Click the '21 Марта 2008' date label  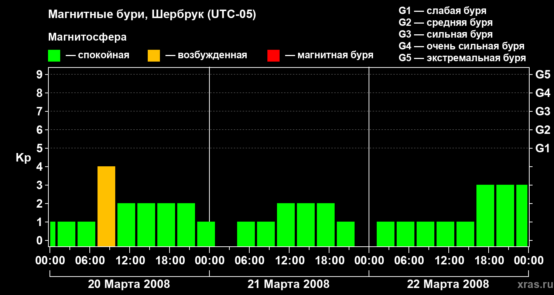288,284
